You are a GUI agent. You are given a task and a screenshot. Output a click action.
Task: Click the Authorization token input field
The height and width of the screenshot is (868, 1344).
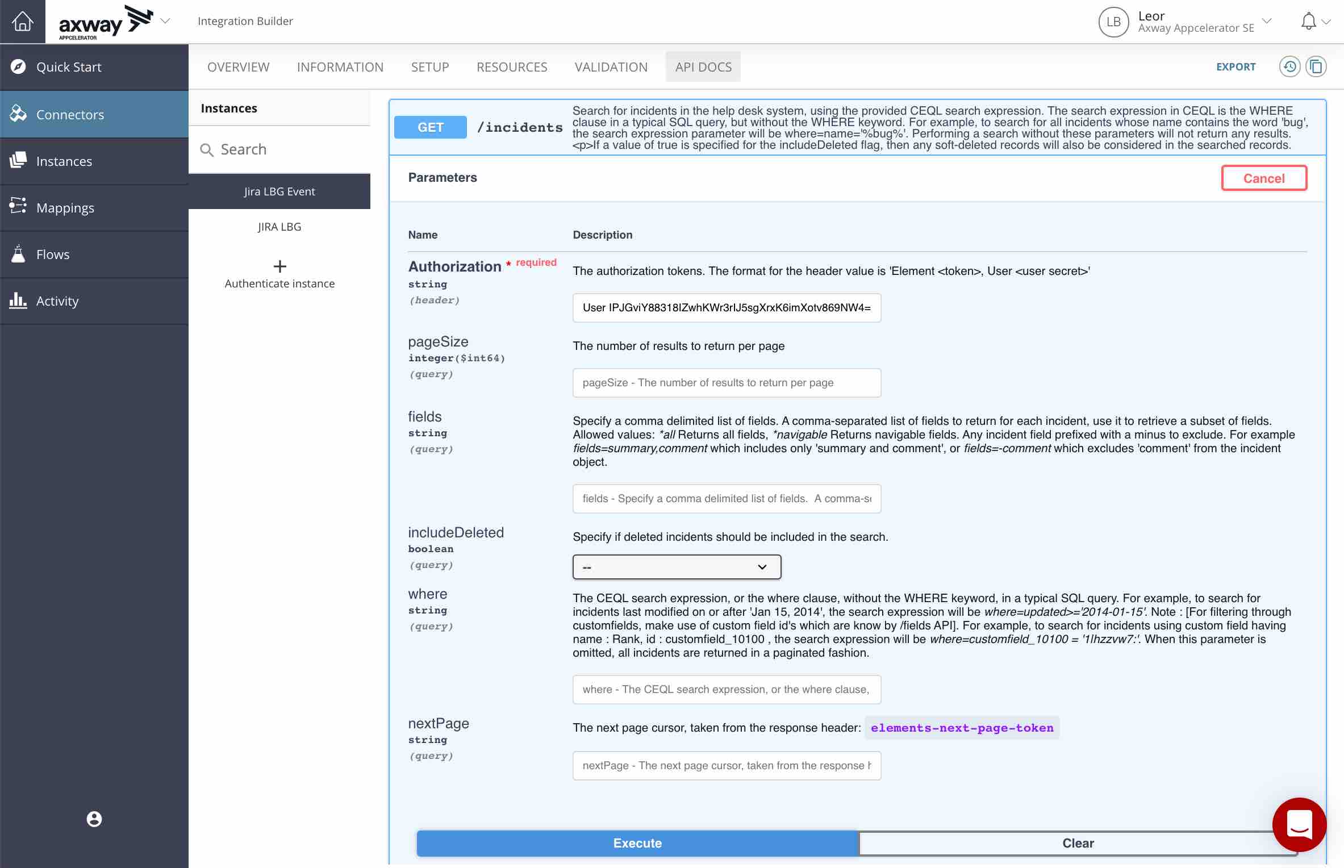point(727,308)
